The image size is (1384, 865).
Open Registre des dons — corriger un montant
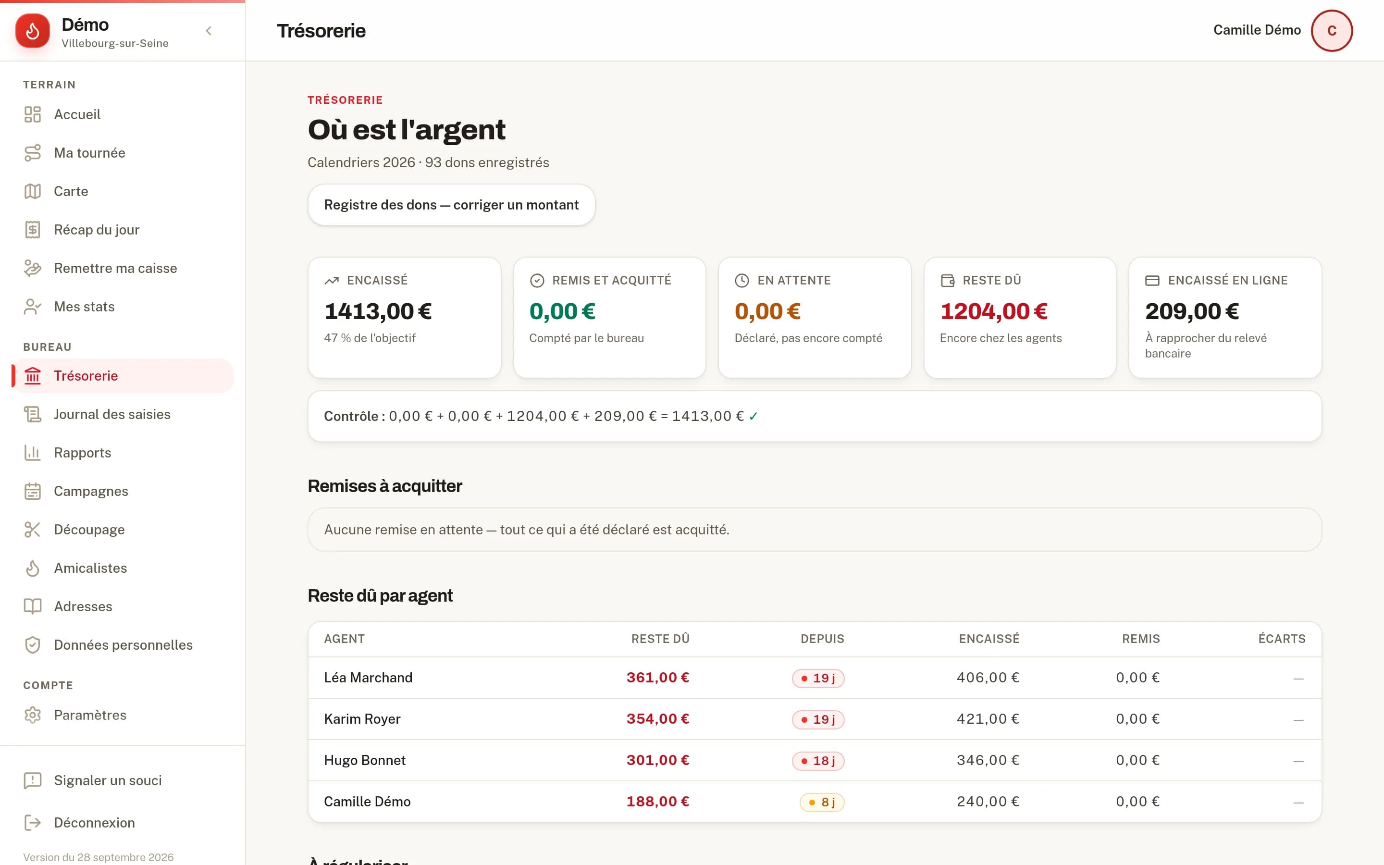pyautogui.click(x=451, y=205)
